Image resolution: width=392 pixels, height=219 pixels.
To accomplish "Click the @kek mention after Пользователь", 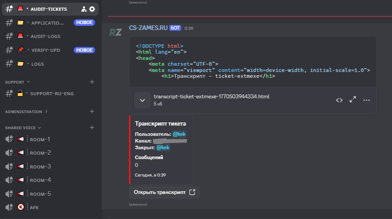I will coord(179,134).
